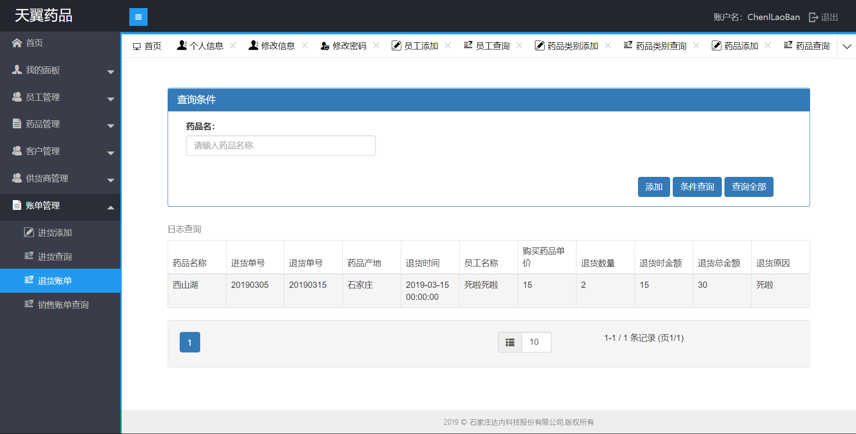This screenshot has width=856, height=434.
Task: Click the 查询全部 button
Action: click(x=749, y=187)
